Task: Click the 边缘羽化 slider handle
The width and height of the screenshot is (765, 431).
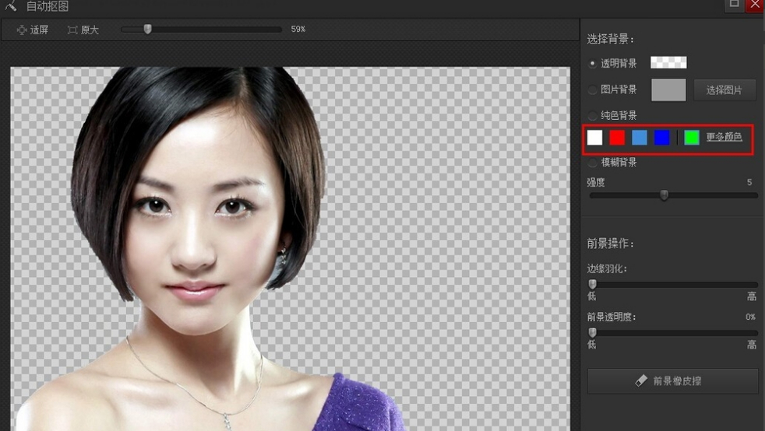Action: tap(592, 284)
